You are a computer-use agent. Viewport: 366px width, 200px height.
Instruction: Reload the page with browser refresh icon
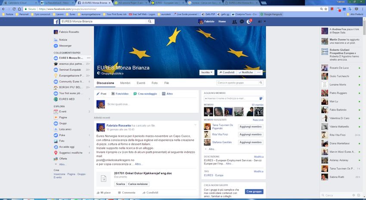(x=14, y=9)
